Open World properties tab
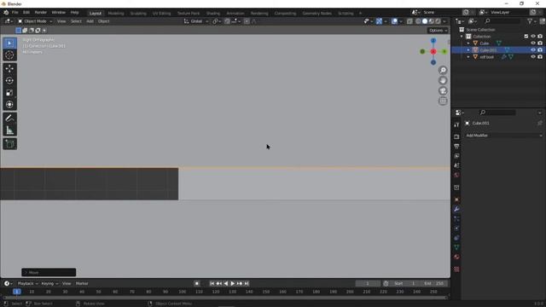546x307 pixels. [x=456, y=175]
